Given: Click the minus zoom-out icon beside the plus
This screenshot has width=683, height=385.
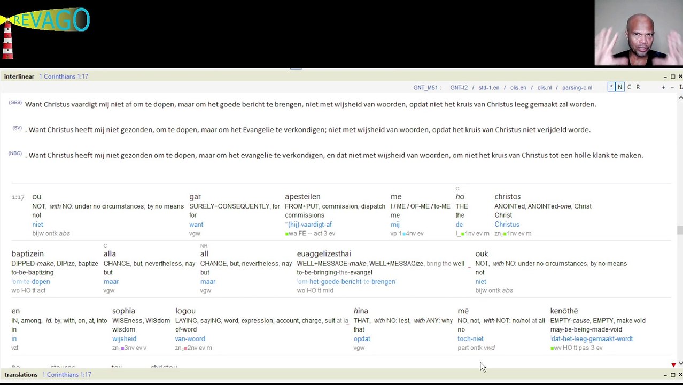Looking at the screenshot, I should 672,87.
